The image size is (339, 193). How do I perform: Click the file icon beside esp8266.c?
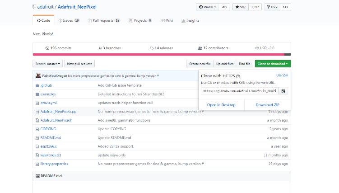[37, 146]
